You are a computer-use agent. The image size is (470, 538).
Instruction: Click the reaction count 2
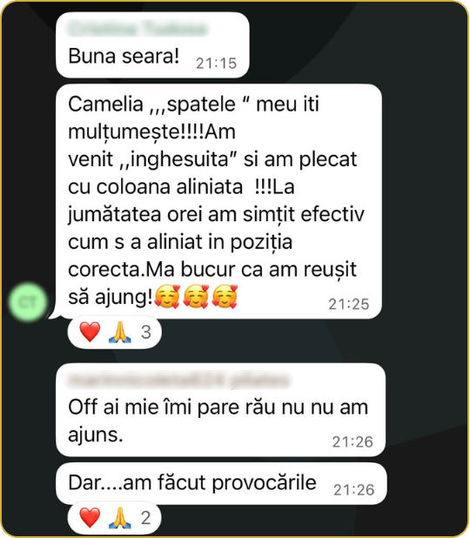[146, 518]
